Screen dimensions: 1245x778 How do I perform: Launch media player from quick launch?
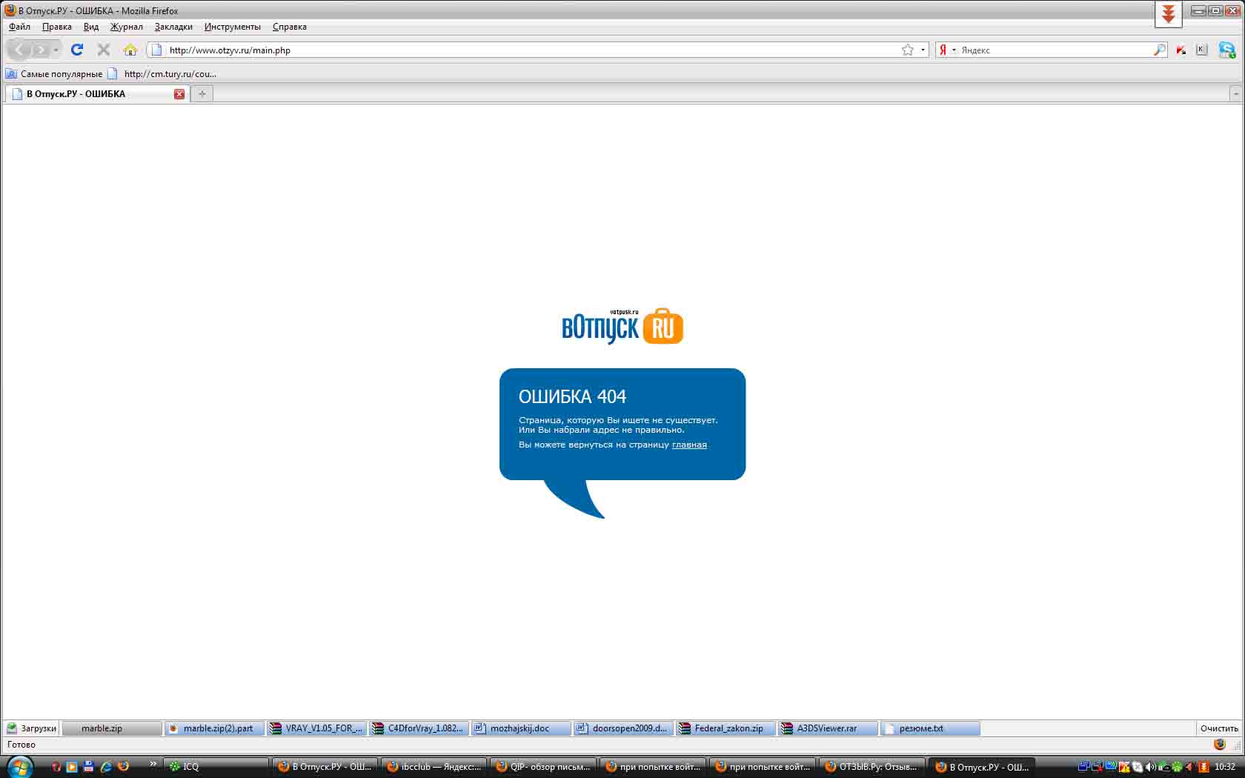72,767
